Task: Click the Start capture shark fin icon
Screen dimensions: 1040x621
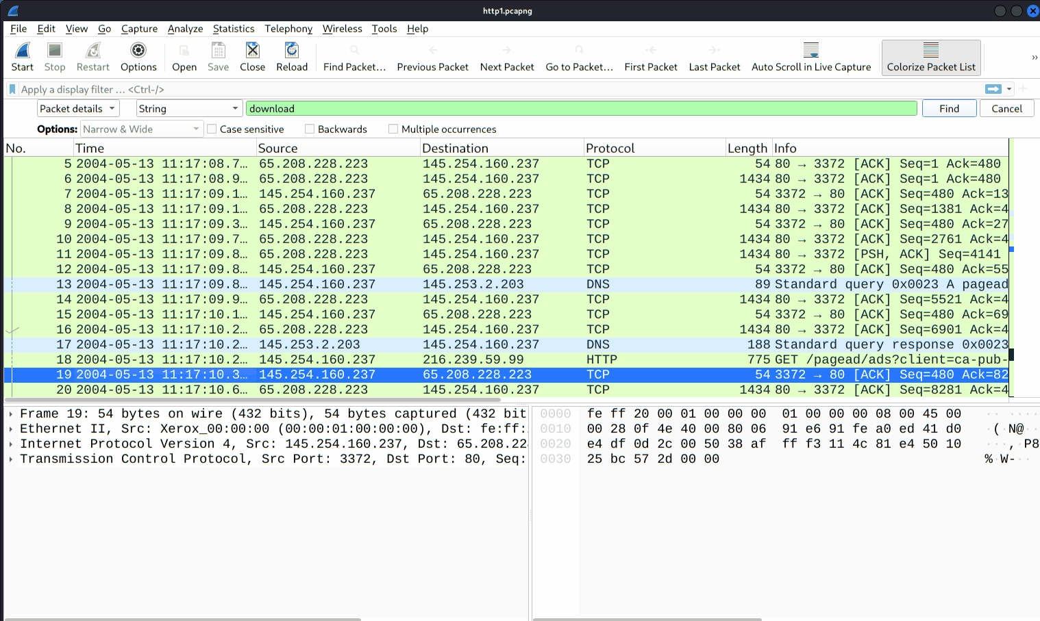Action: click(x=22, y=51)
